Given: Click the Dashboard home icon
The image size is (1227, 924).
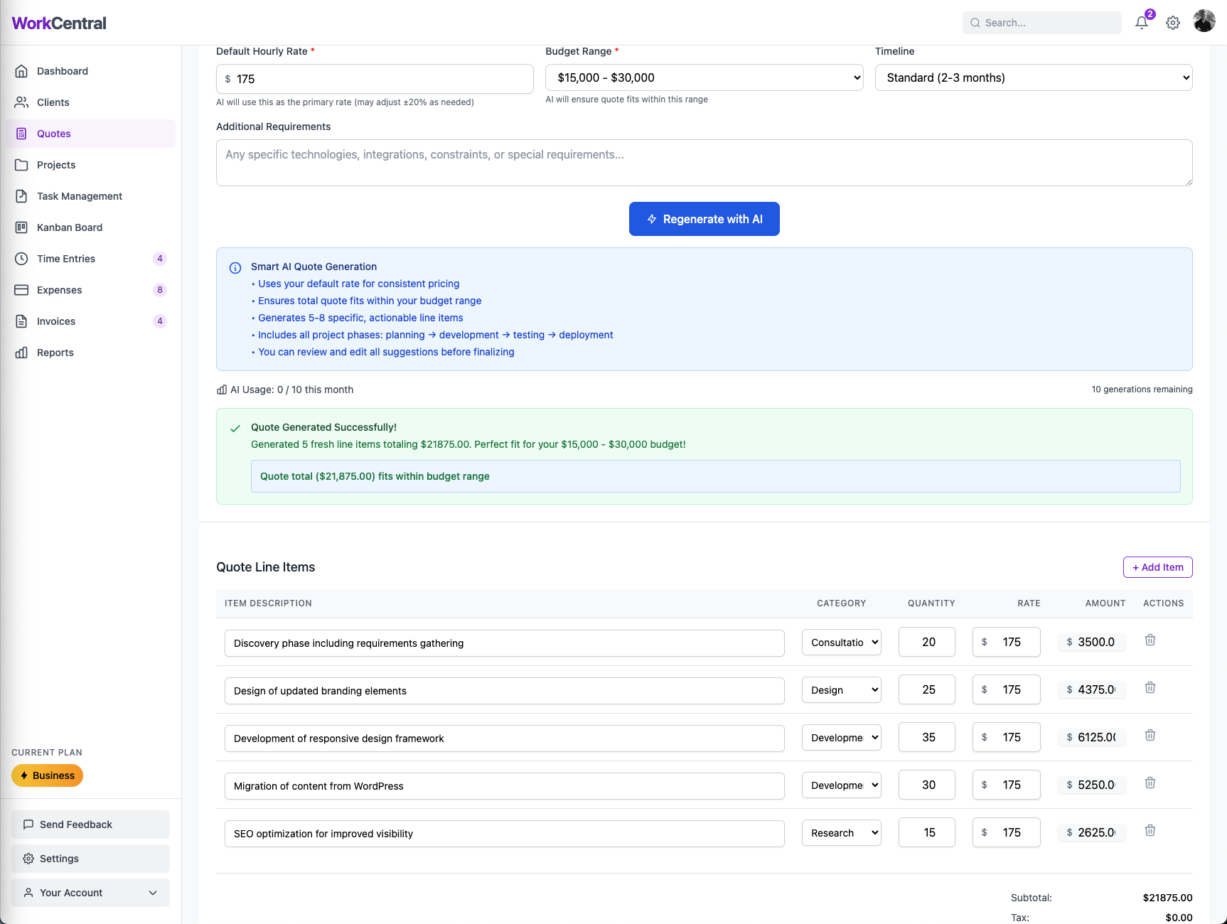Looking at the screenshot, I should click(21, 71).
